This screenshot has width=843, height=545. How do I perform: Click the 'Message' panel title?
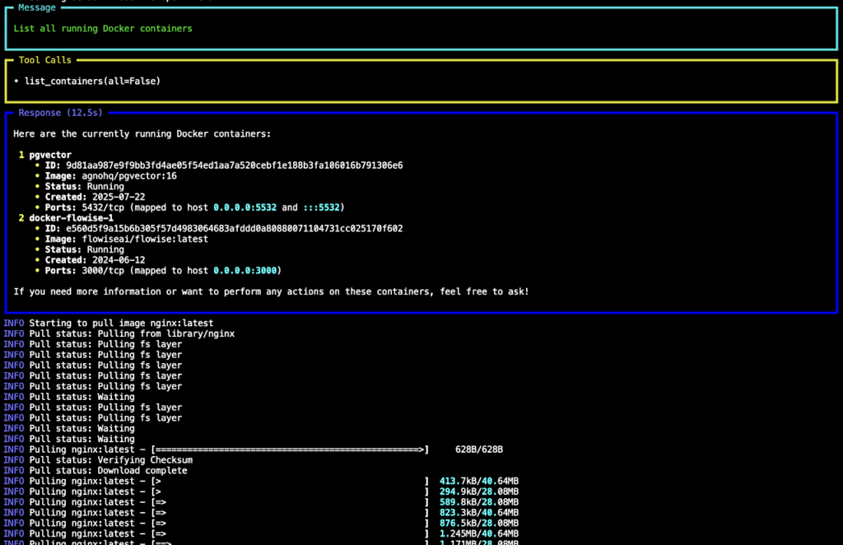tap(36, 7)
